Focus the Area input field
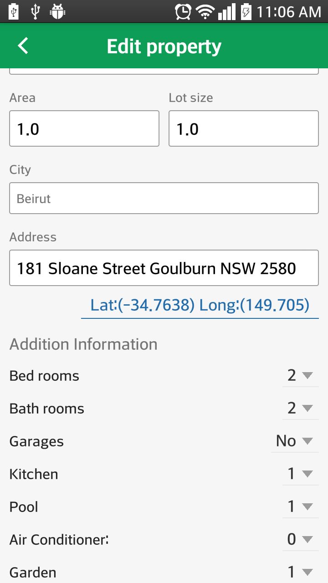This screenshot has width=328, height=583. (84, 129)
